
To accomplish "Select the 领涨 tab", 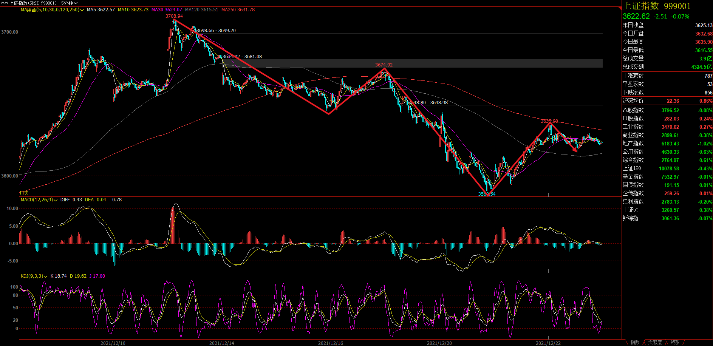I will (675, 342).
